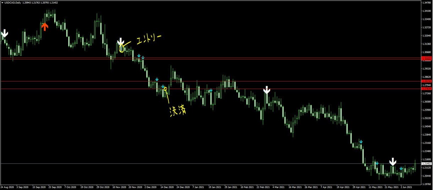Viewport: 433px width, 190px height.
Task: Select the white down arrow above 24 Aug 2020
Action: [4, 33]
